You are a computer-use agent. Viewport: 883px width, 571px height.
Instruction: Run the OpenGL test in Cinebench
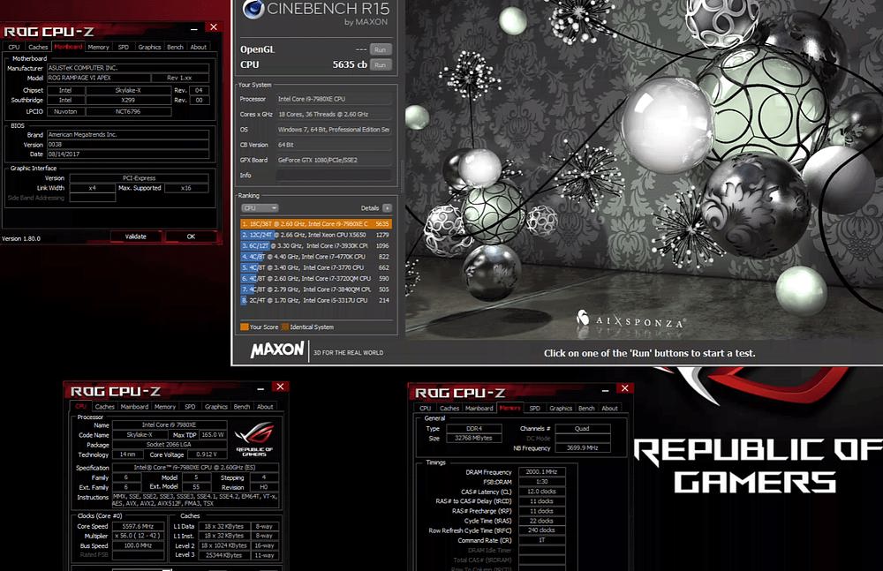point(380,49)
